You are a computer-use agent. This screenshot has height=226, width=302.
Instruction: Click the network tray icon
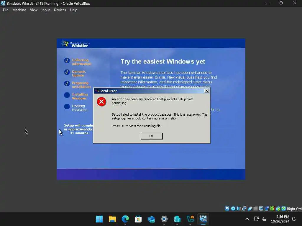[x=256, y=219]
